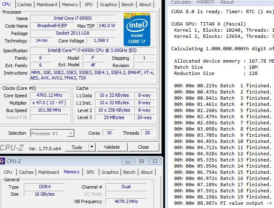Click the Close button beside Validate

(x=143, y=147)
